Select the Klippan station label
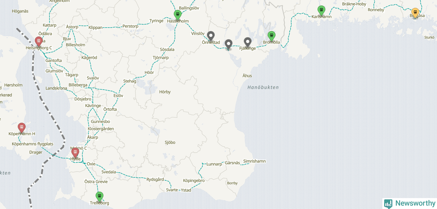 pyautogui.click(x=95, y=27)
